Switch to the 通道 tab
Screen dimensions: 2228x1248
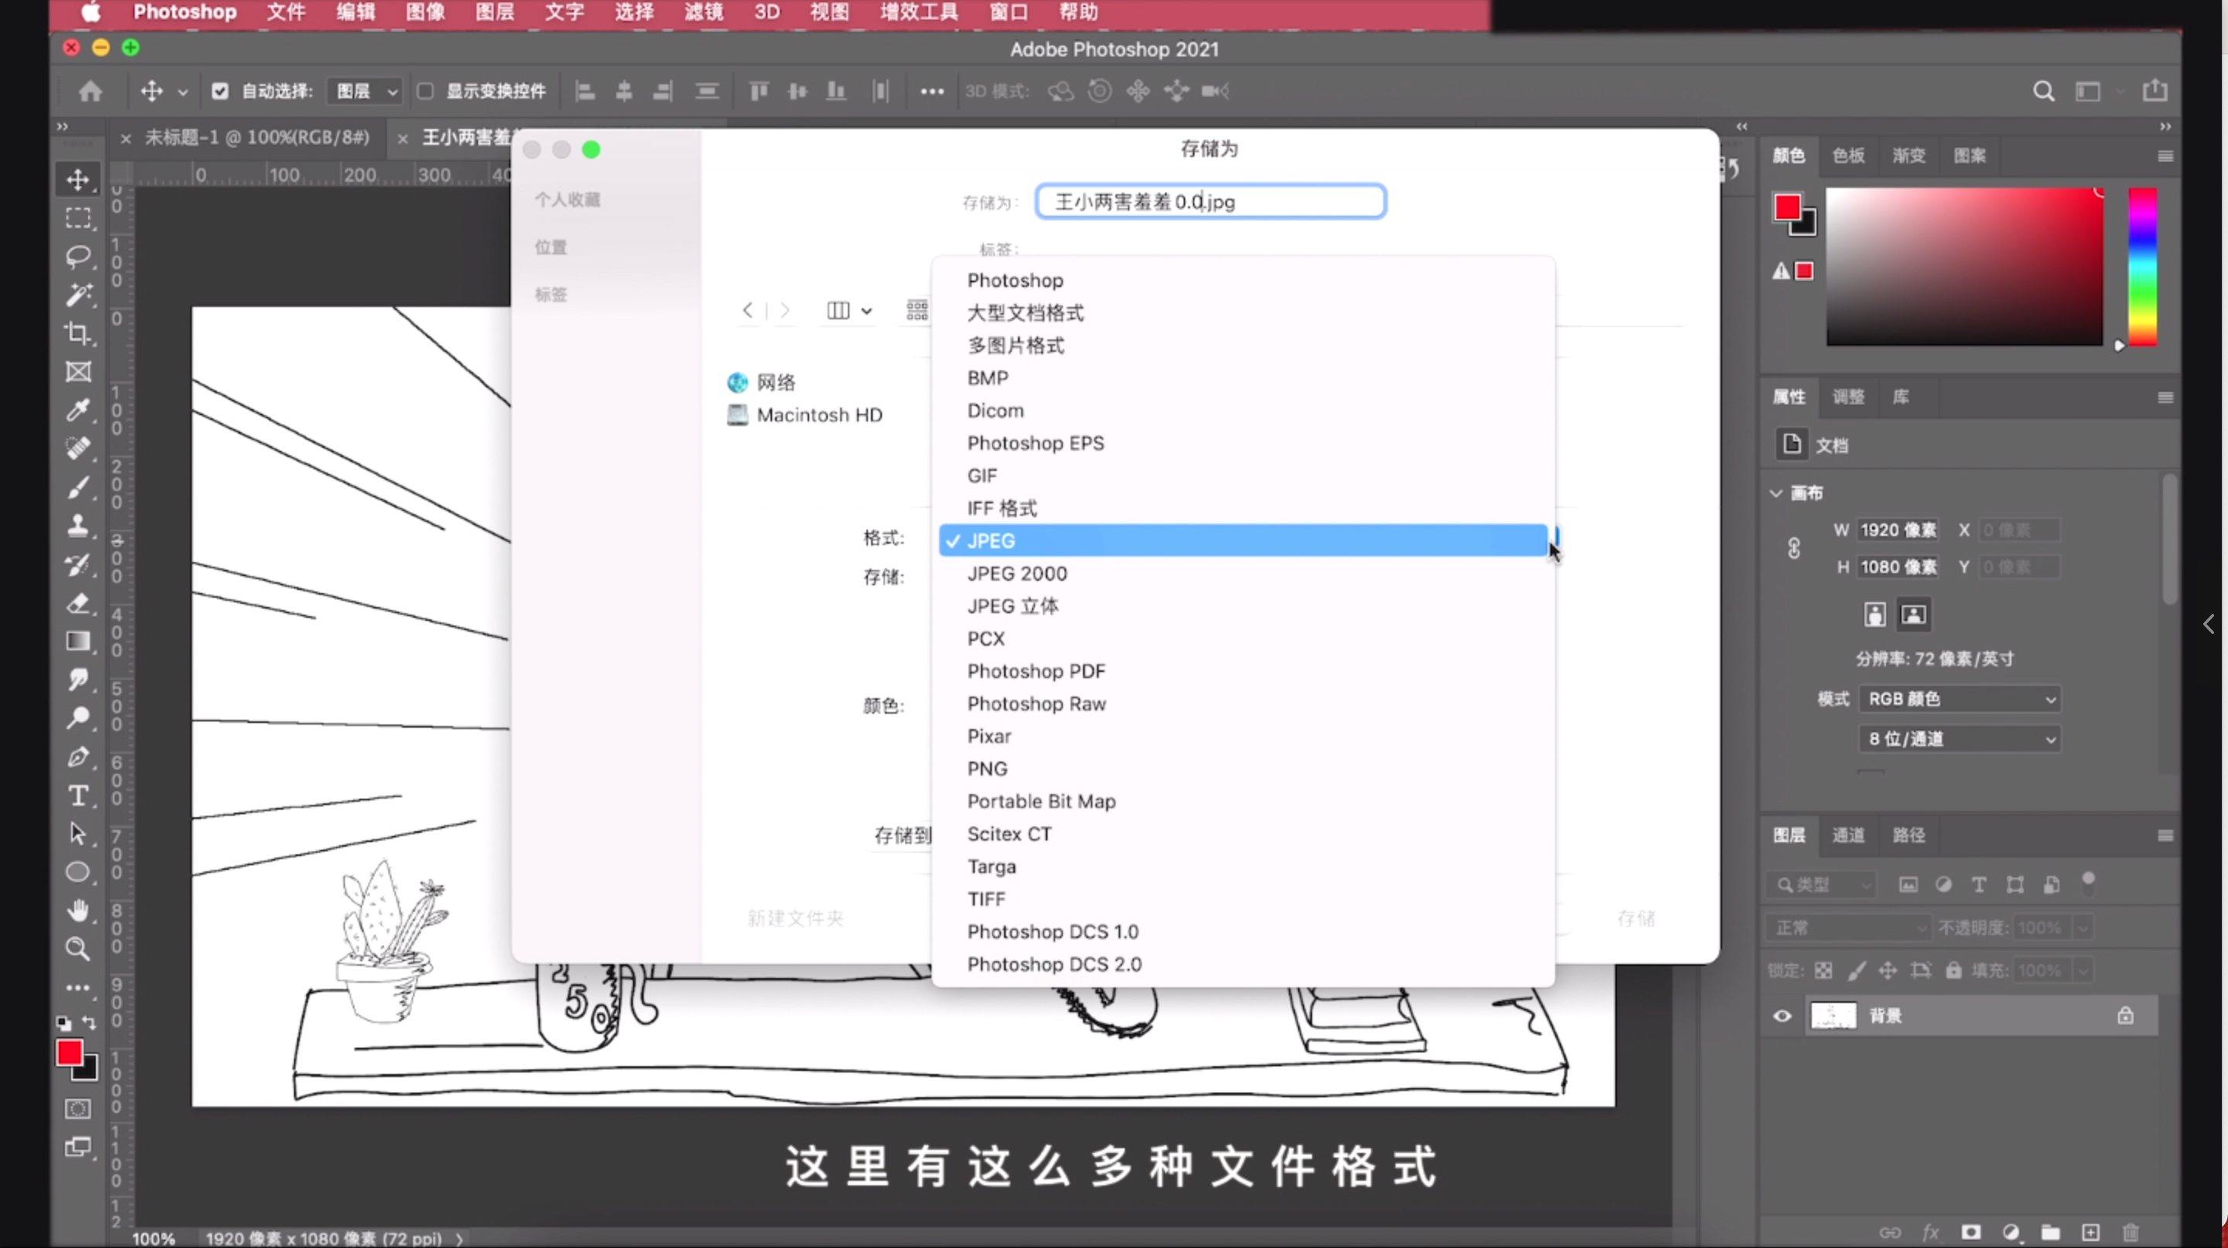click(x=1848, y=835)
